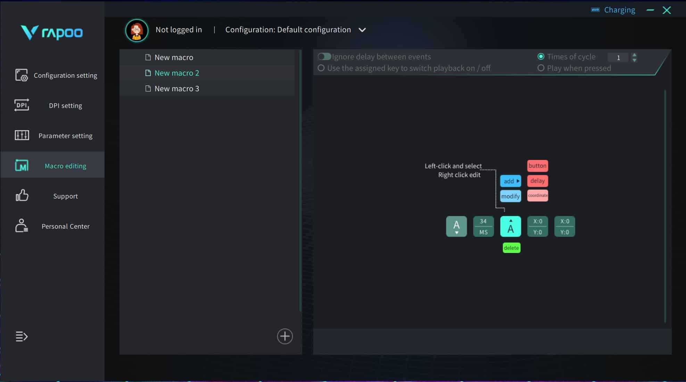
Task: Add a new macro with plus icon
Action: [x=284, y=336]
